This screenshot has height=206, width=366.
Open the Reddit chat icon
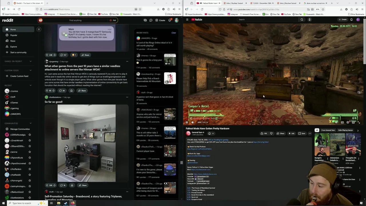tap(151, 20)
